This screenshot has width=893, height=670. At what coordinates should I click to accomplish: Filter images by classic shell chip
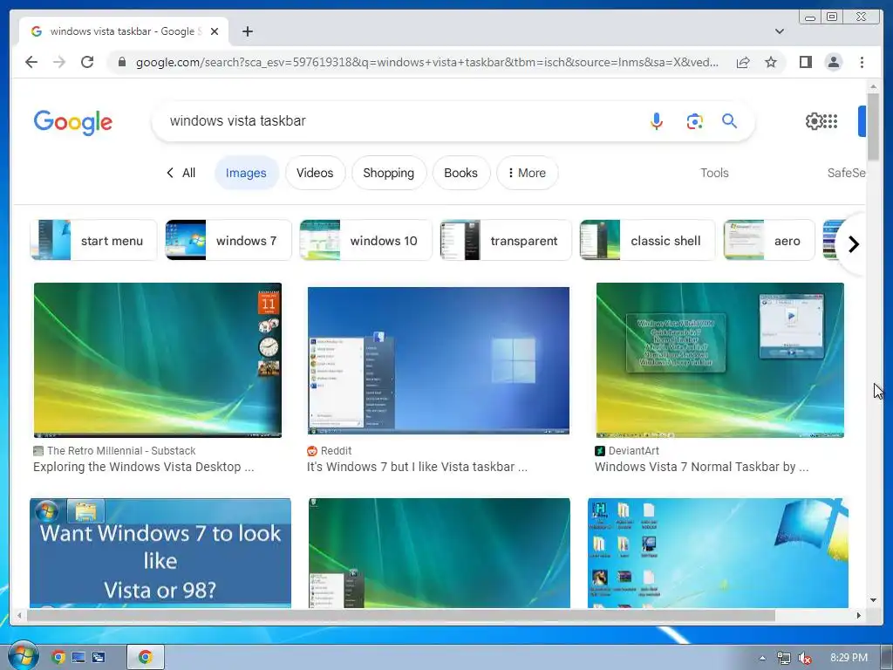[x=647, y=241]
